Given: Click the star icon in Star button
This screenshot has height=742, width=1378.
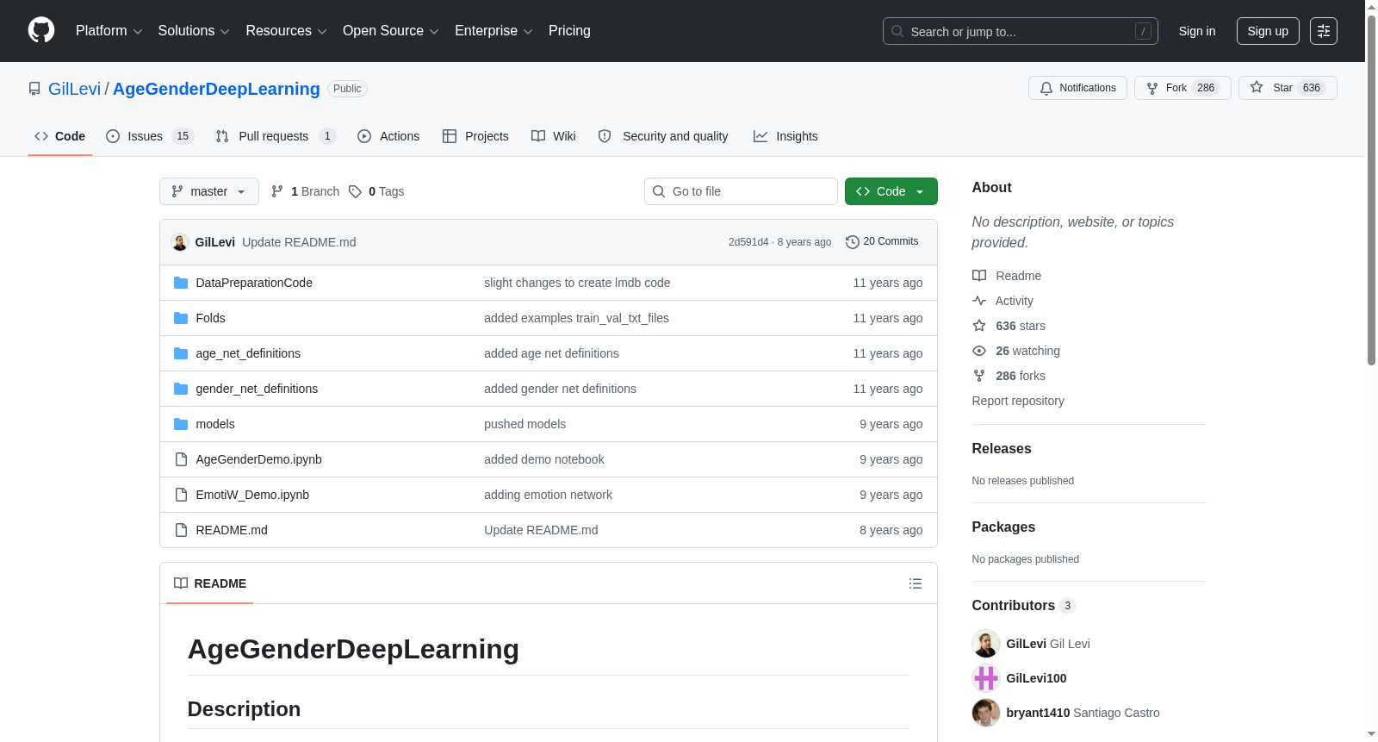Looking at the screenshot, I should [x=1257, y=87].
